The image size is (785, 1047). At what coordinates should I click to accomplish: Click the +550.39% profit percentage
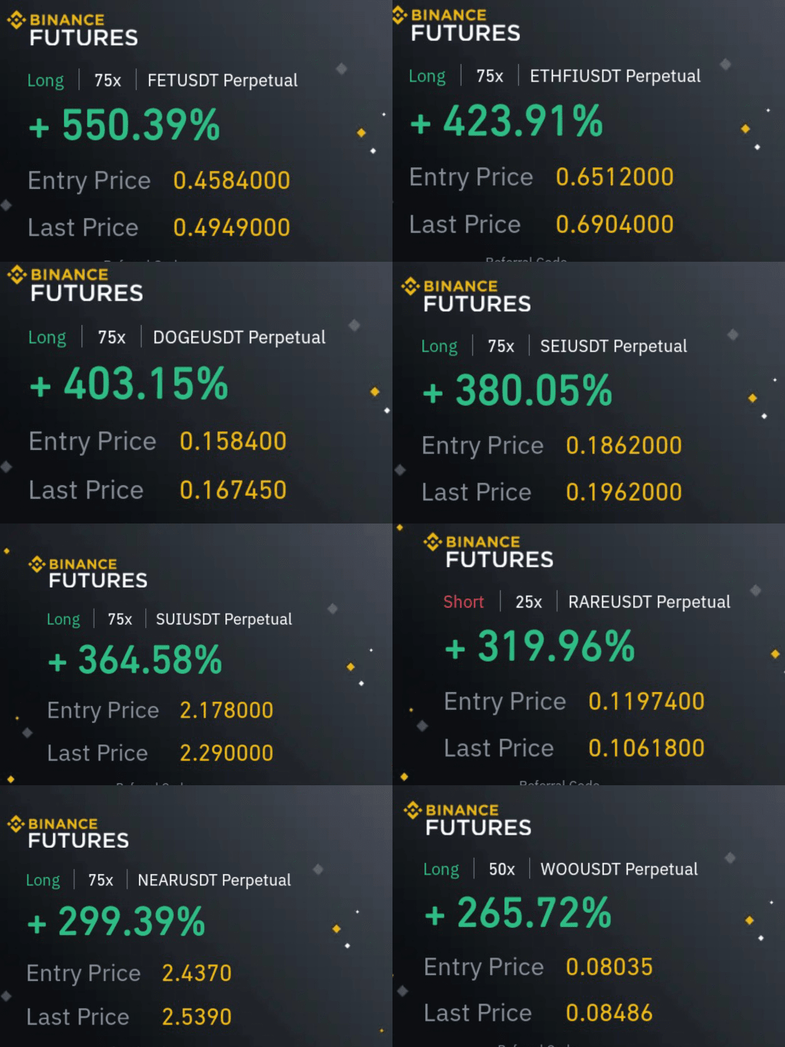[124, 125]
